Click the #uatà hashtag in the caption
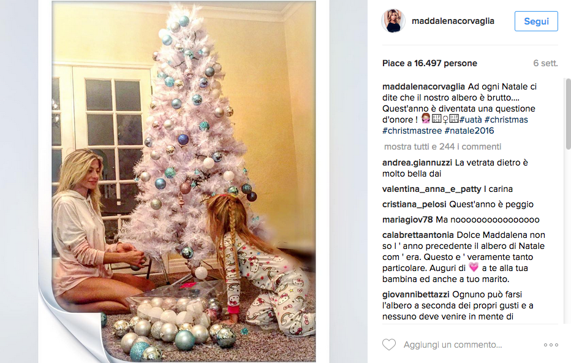 click(472, 120)
